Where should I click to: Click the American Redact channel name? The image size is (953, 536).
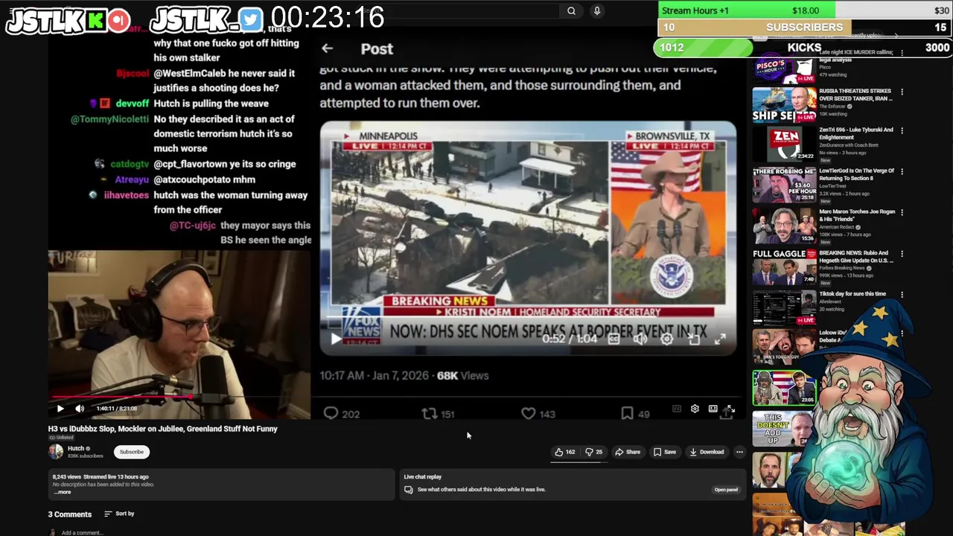point(837,227)
